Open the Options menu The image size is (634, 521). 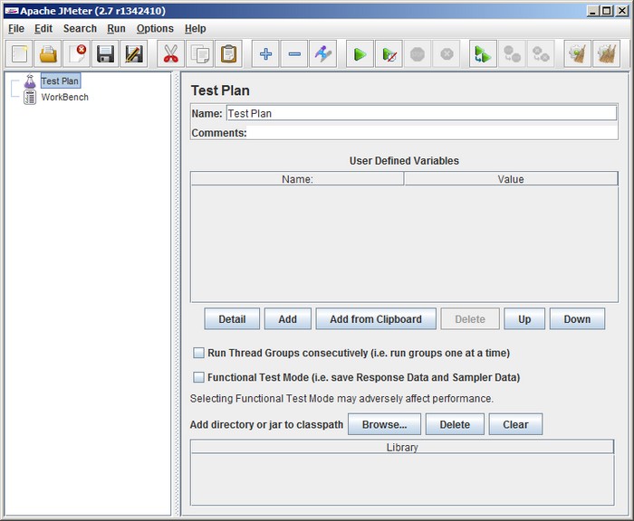155,29
